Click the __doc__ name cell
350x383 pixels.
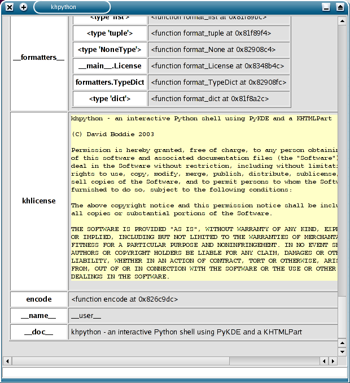click(x=39, y=332)
